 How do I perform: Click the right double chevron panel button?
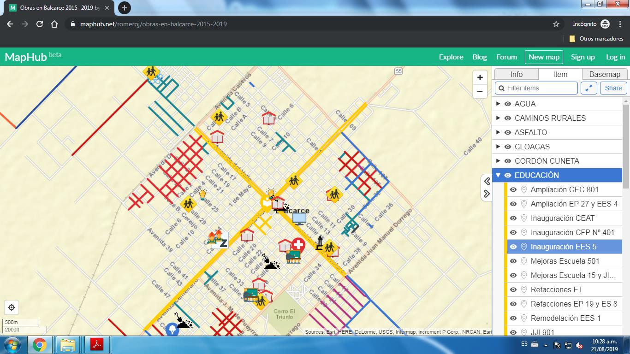click(x=487, y=194)
